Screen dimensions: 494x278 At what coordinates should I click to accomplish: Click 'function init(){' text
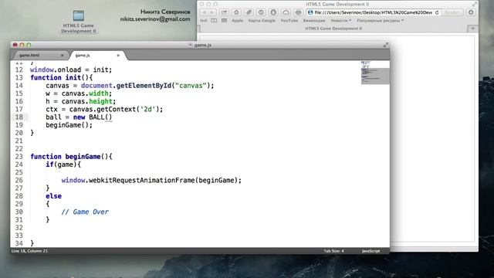pos(62,77)
